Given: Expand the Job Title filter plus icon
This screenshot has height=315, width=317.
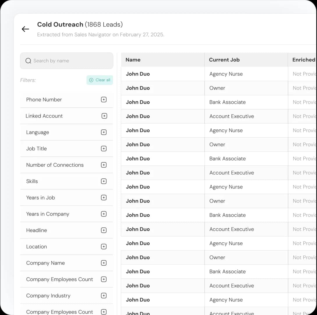Looking at the screenshot, I should click(104, 149).
